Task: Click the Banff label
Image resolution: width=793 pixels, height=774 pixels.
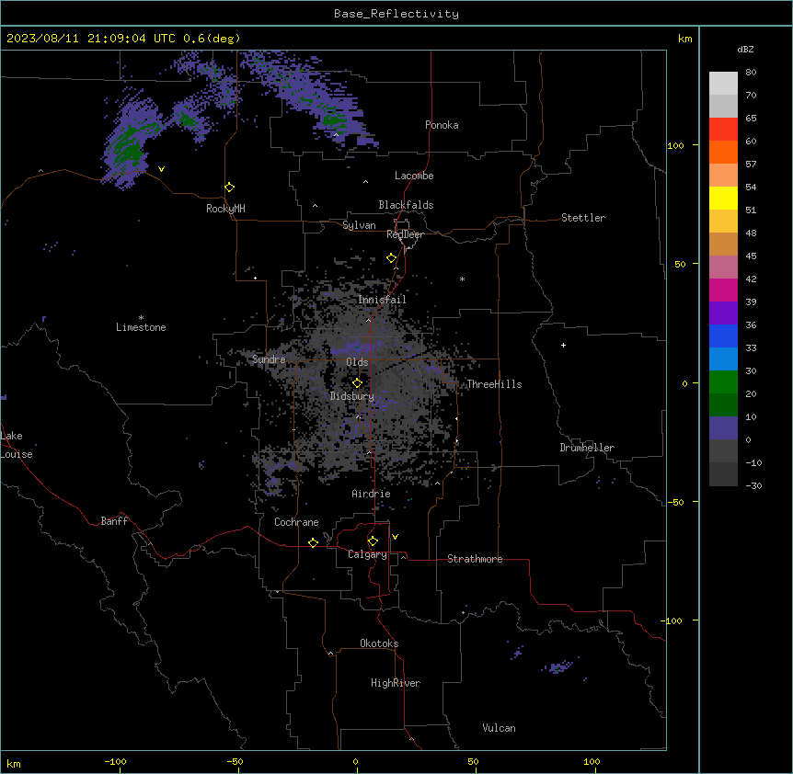Action: click(x=114, y=521)
